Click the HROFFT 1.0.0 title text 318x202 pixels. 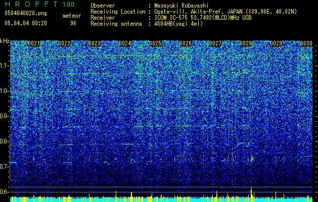coord(39,4)
